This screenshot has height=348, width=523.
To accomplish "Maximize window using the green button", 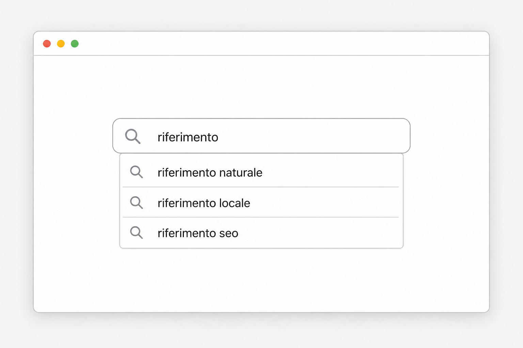I will [x=75, y=43].
